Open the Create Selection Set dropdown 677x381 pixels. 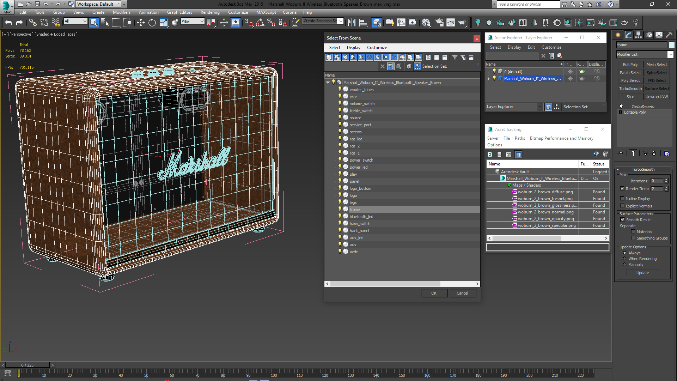tap(341, 21)
